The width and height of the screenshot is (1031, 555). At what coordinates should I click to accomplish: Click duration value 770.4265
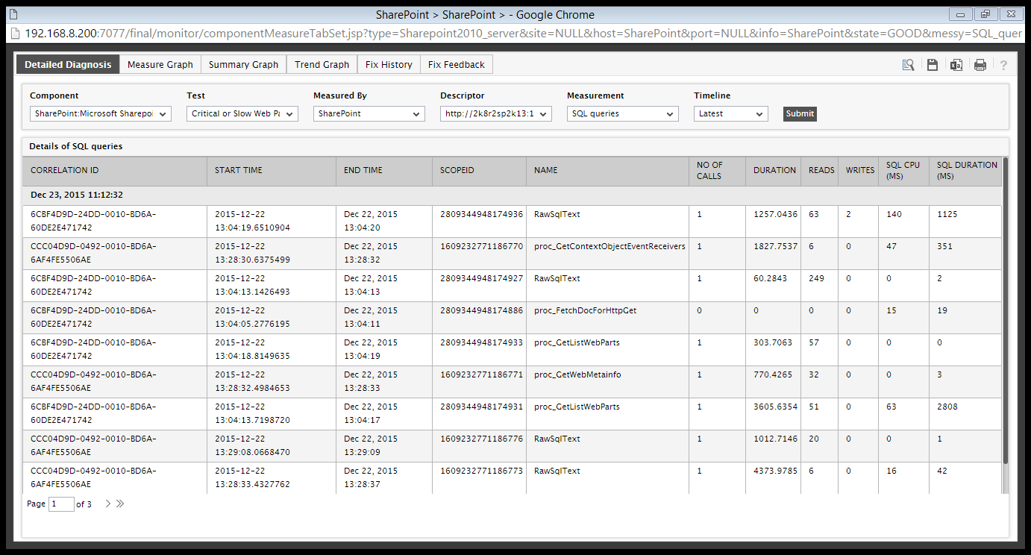[x=773, y=374]
